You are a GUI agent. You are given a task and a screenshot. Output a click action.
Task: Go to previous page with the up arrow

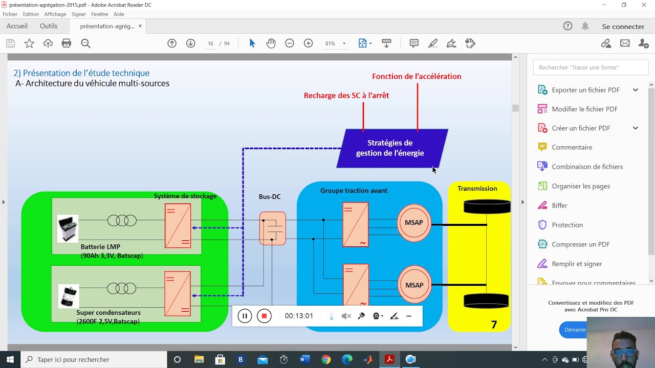click(172, 43)
